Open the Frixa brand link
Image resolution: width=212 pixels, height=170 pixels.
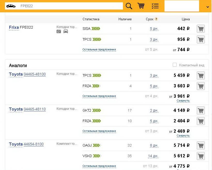(14, 28)
